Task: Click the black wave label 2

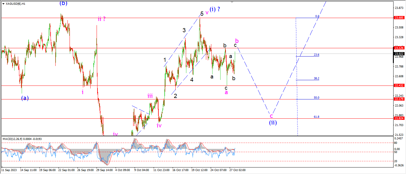Action: (176, 96)
